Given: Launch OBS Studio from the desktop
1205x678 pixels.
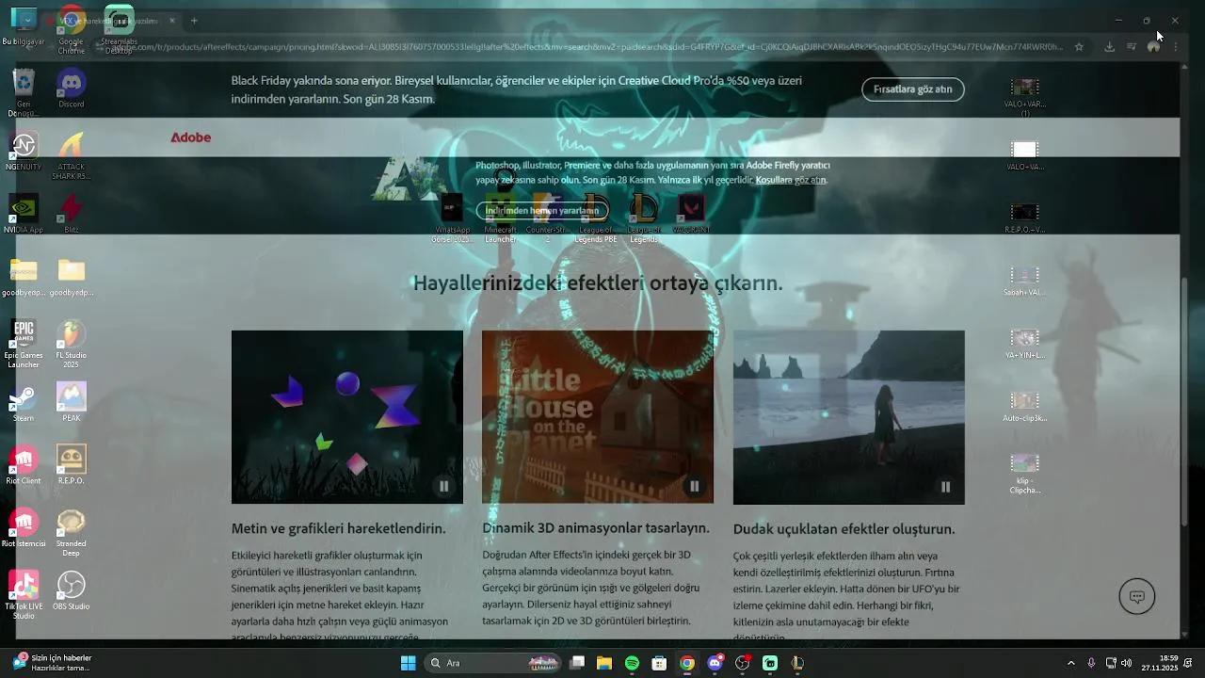Looking at the screenshot, I should tap(72, 590).
